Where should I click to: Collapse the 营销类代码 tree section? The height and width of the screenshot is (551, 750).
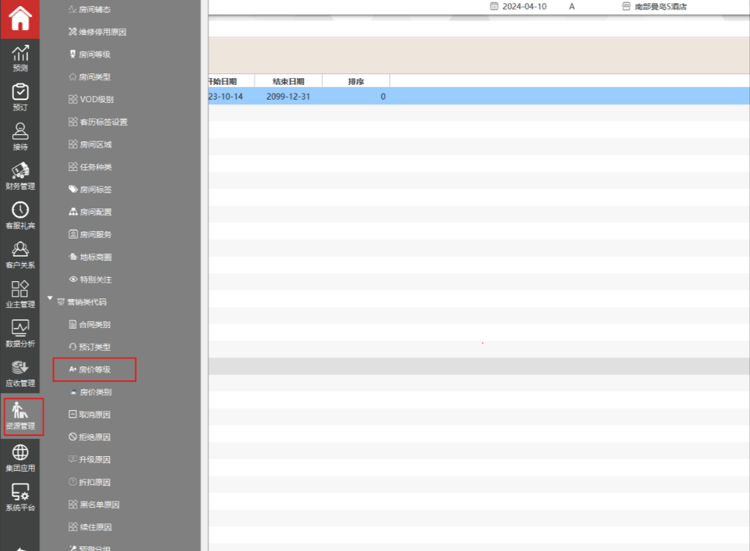pyautogui.click(x=49, y=302)
